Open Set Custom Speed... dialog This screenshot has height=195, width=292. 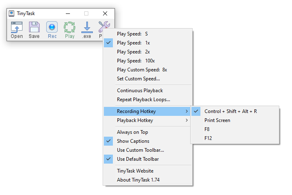(148, 79)
